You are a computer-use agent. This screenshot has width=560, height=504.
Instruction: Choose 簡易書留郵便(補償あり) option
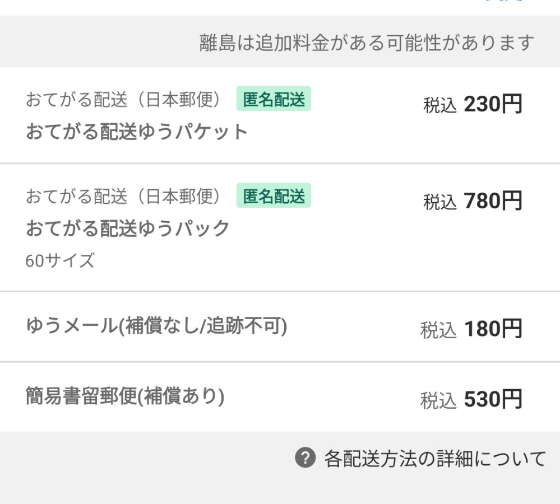point(280,397)
